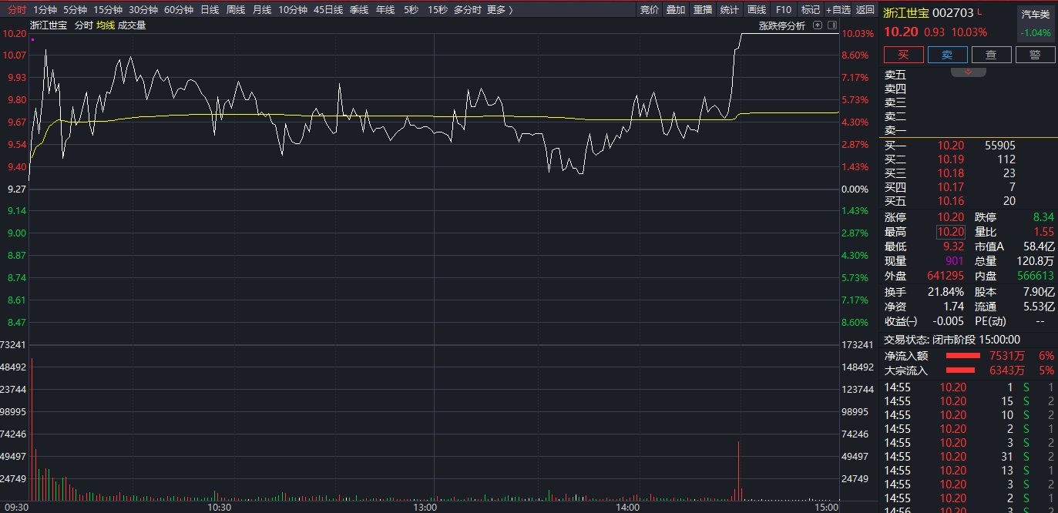Click 买五 price 10.16 row

[968, 200]
